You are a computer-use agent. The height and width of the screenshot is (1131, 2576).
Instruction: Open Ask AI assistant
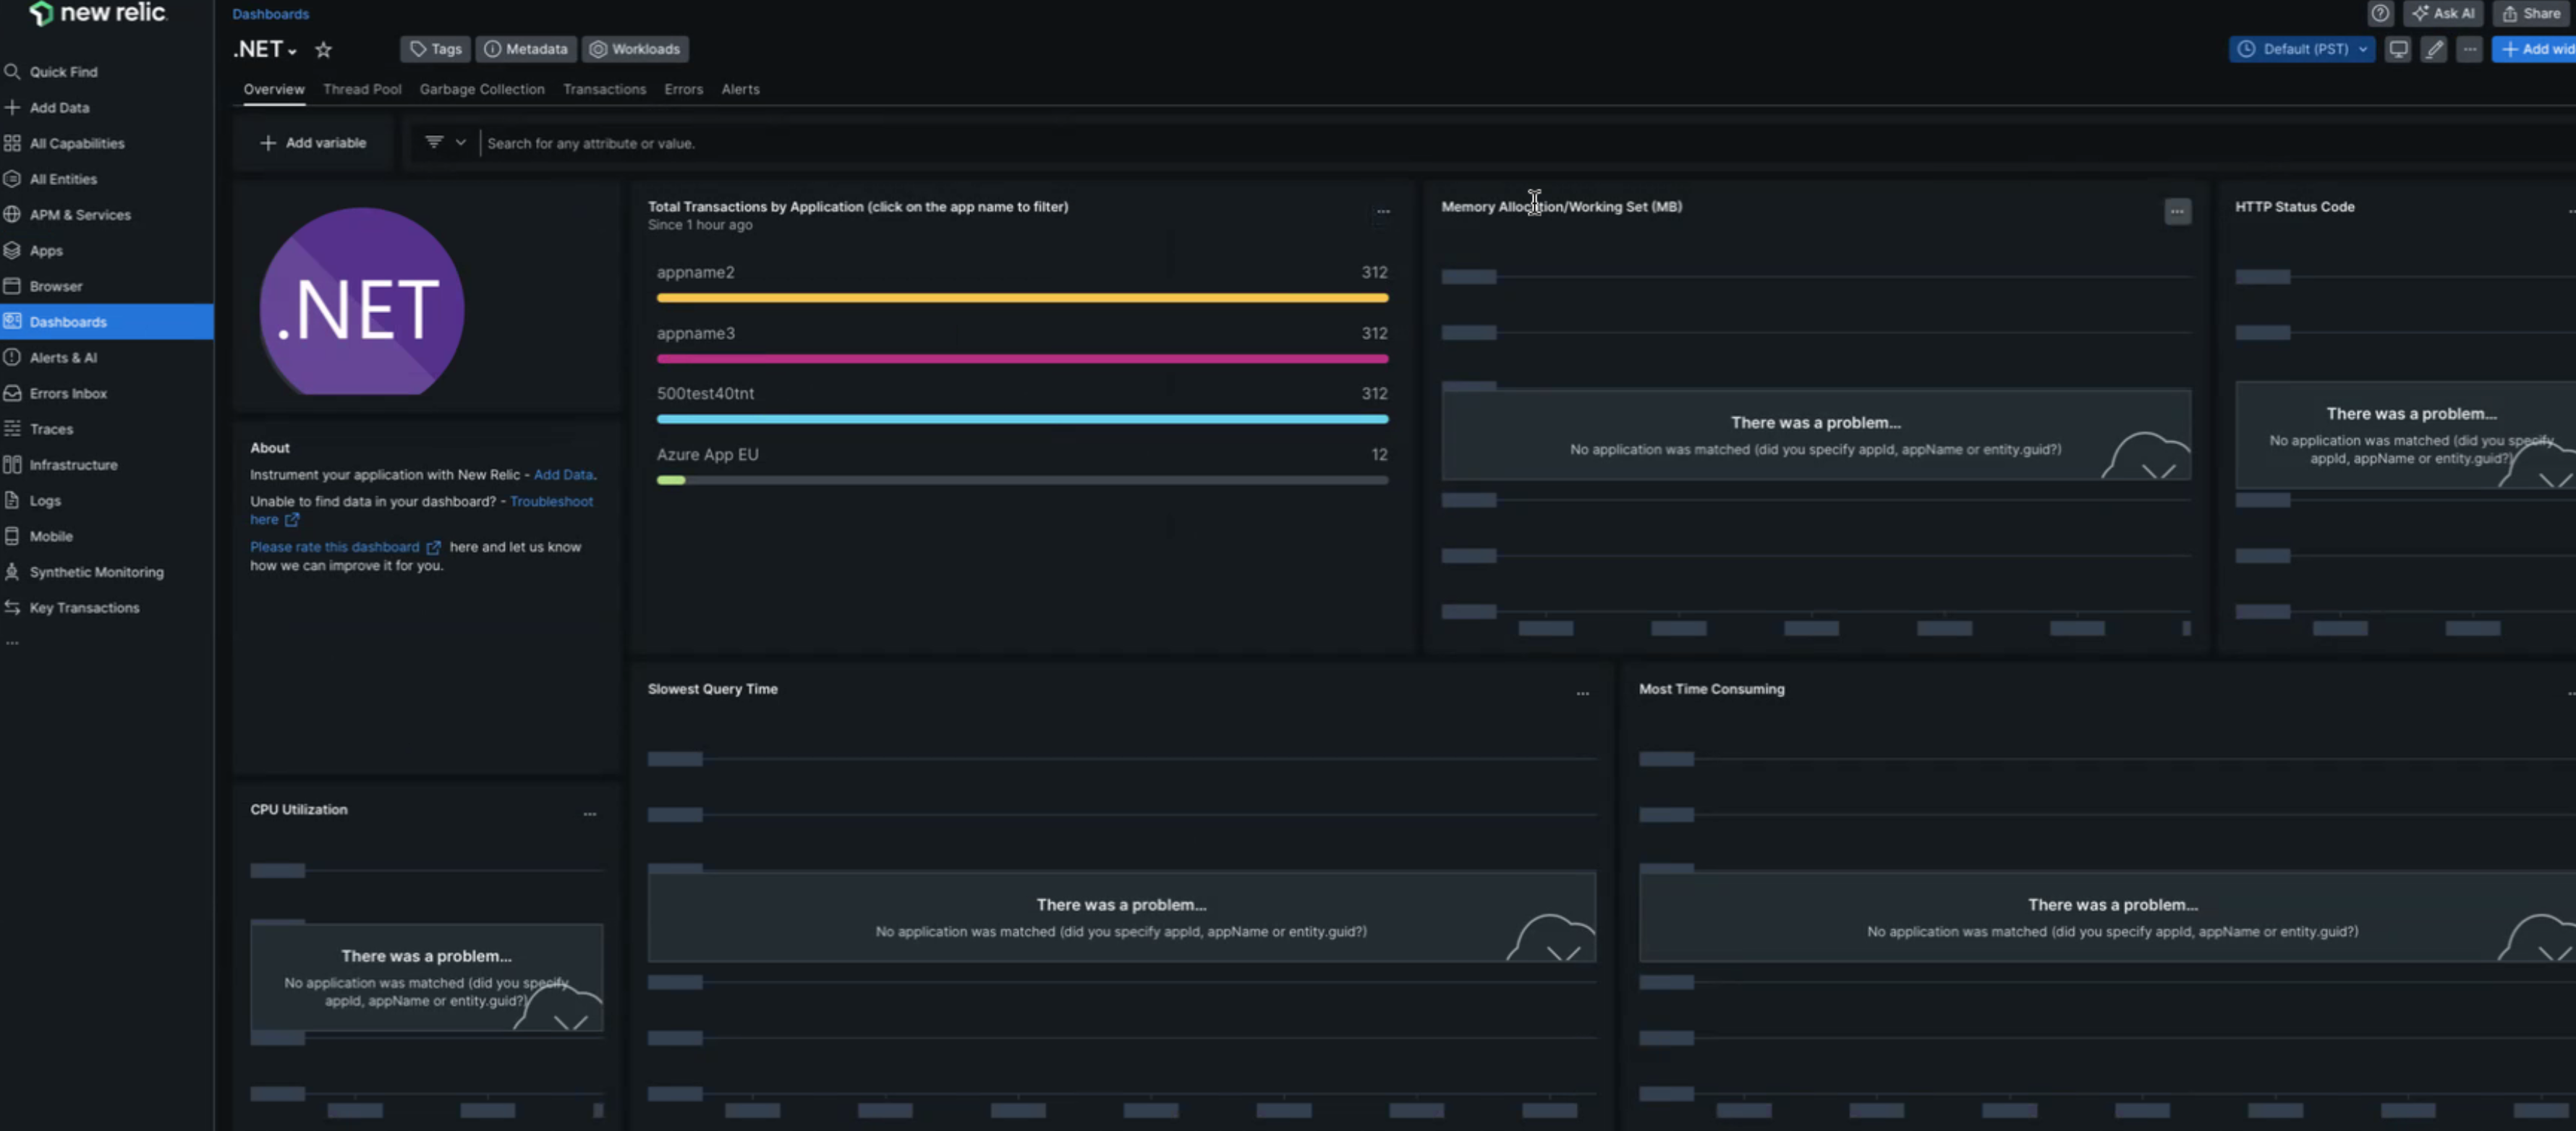click(x=2443, y=13)
